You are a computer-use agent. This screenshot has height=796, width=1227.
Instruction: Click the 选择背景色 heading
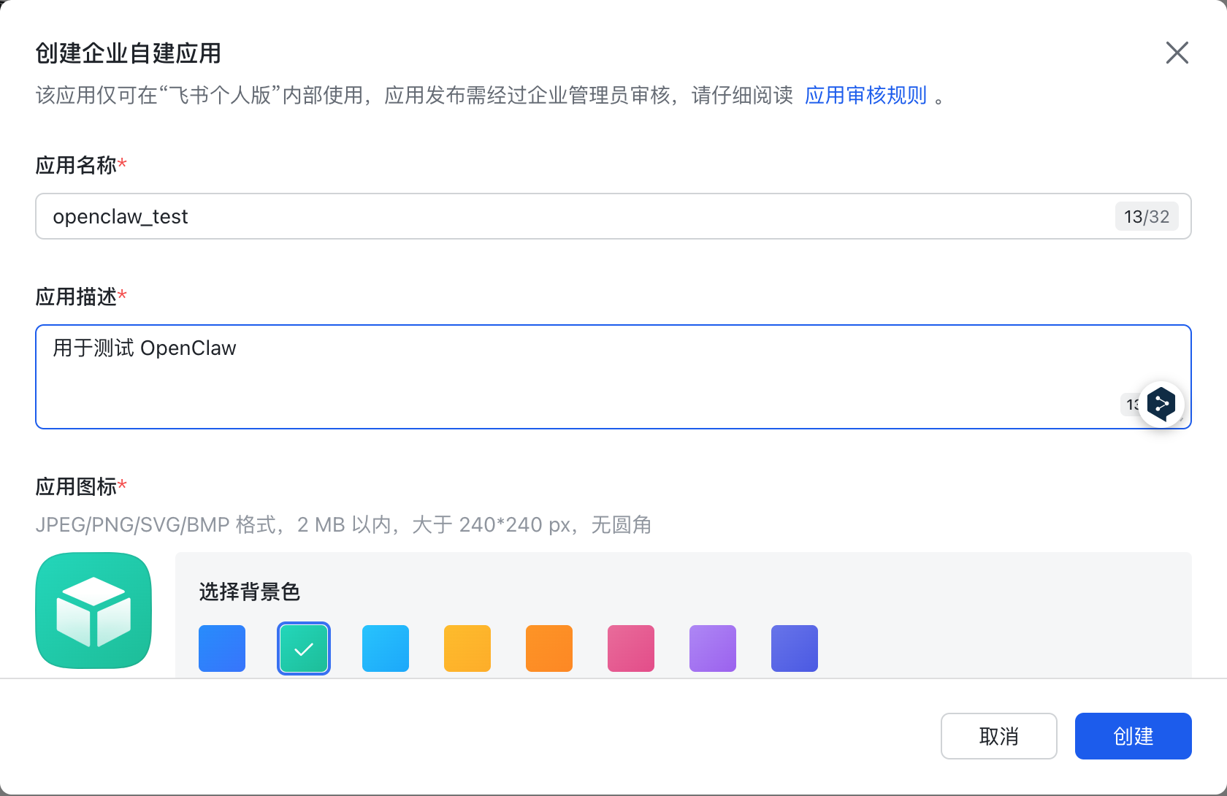click(x=249, y=592)
